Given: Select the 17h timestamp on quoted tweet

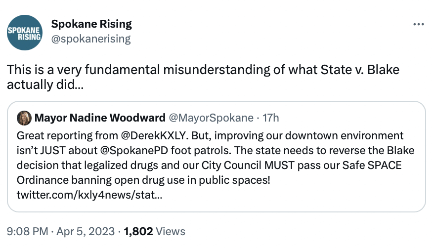Looking at the screenshot, I should tap(270, 118).
